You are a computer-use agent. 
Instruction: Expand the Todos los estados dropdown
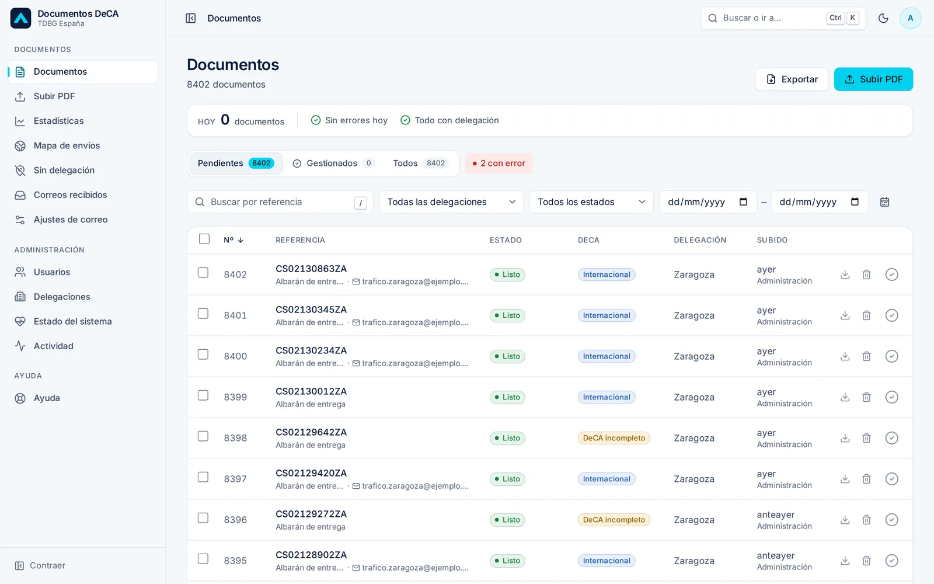tap(591, 202)
